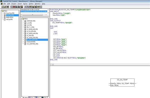Open the Insert menu
150x98 pixels.
[20, 4]
